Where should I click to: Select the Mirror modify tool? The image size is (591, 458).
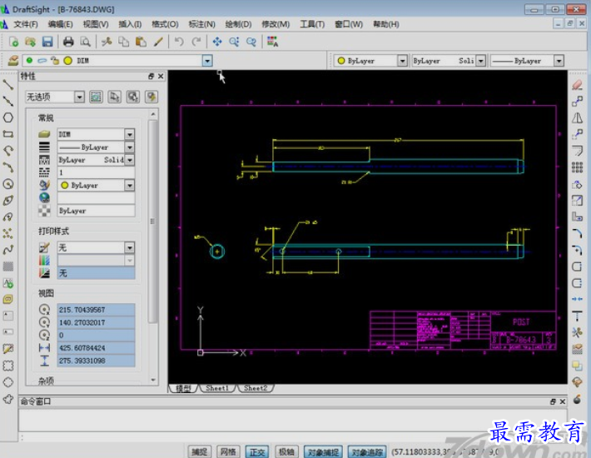577,118
